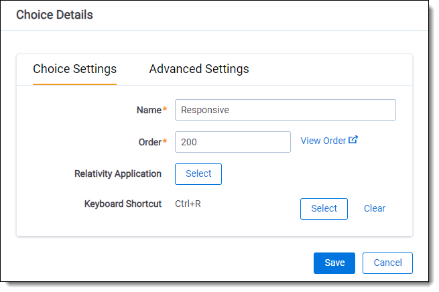Select the Choice Settings tab
Image resolution: width=439 pixels, height=292 pixels.
tap(74, 69)
